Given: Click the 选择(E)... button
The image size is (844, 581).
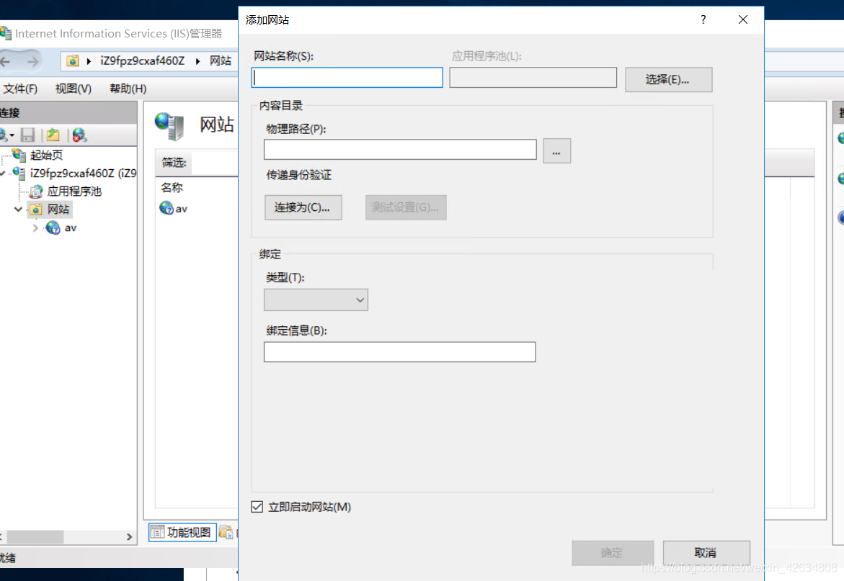Looking at the screenshot, I should (x=669, y=79).
